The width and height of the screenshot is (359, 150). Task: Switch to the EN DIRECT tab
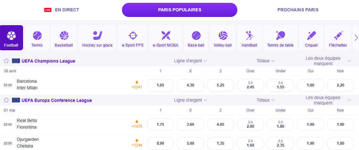(x=62, y=10)
